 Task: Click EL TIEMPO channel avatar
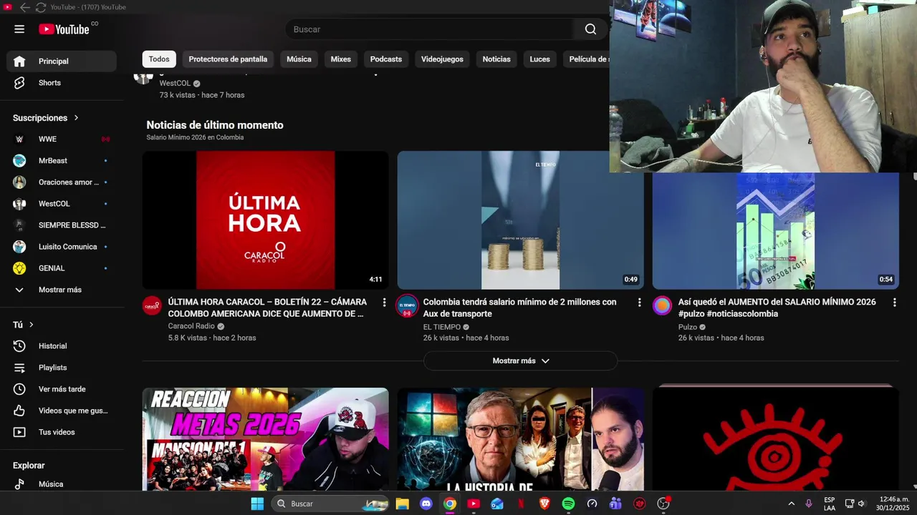(x=407, y=306)
